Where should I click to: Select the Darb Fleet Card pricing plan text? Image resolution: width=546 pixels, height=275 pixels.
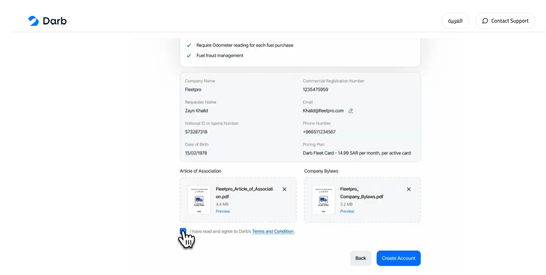coord(357,153)
